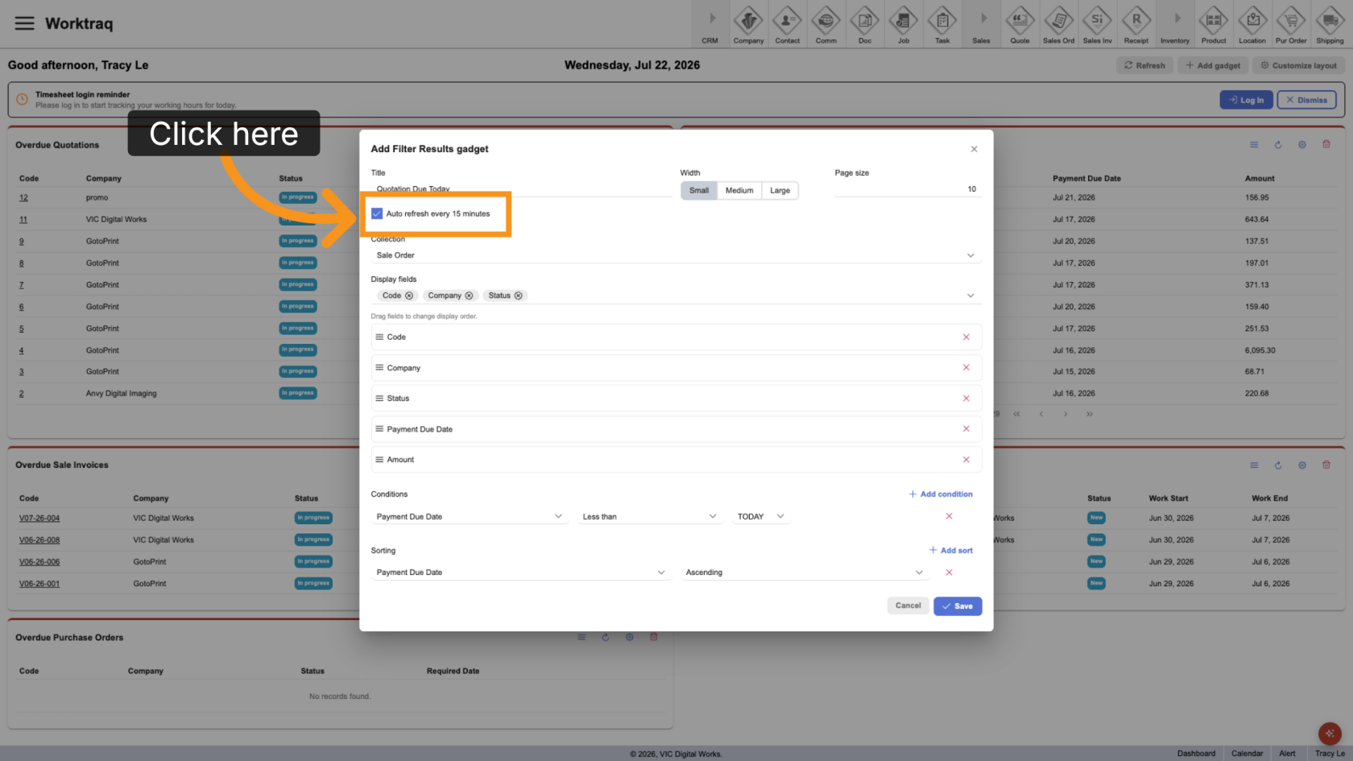This screenshot has height=761, width=1353.
Task: Delete the Payment Due Date condition
Action: pyautogui.click(x=949, y=516)
